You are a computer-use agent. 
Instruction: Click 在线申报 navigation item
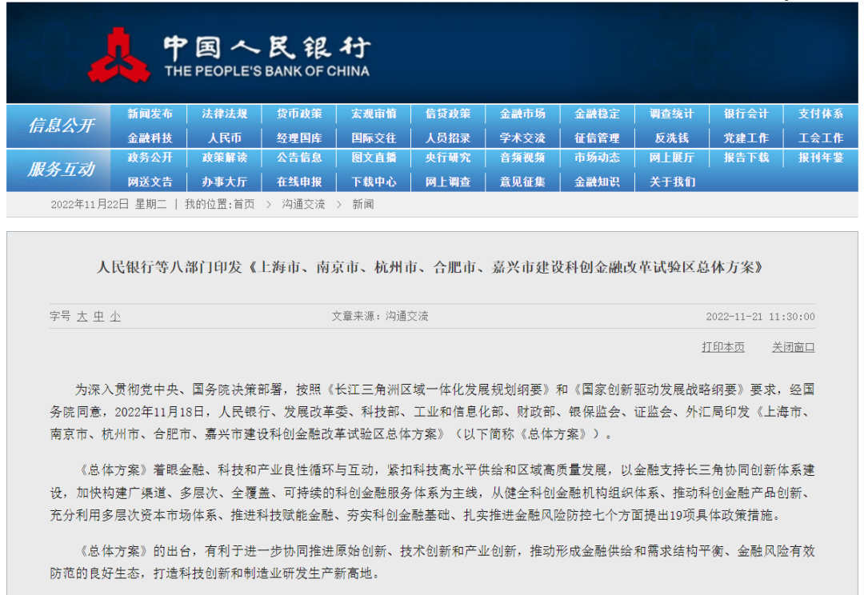point(299,182)
